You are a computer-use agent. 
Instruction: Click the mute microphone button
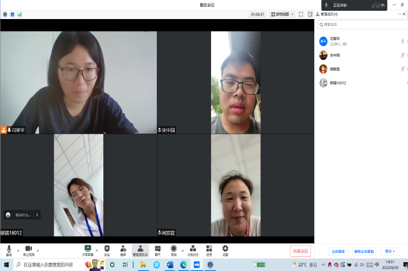coord(9,249)
